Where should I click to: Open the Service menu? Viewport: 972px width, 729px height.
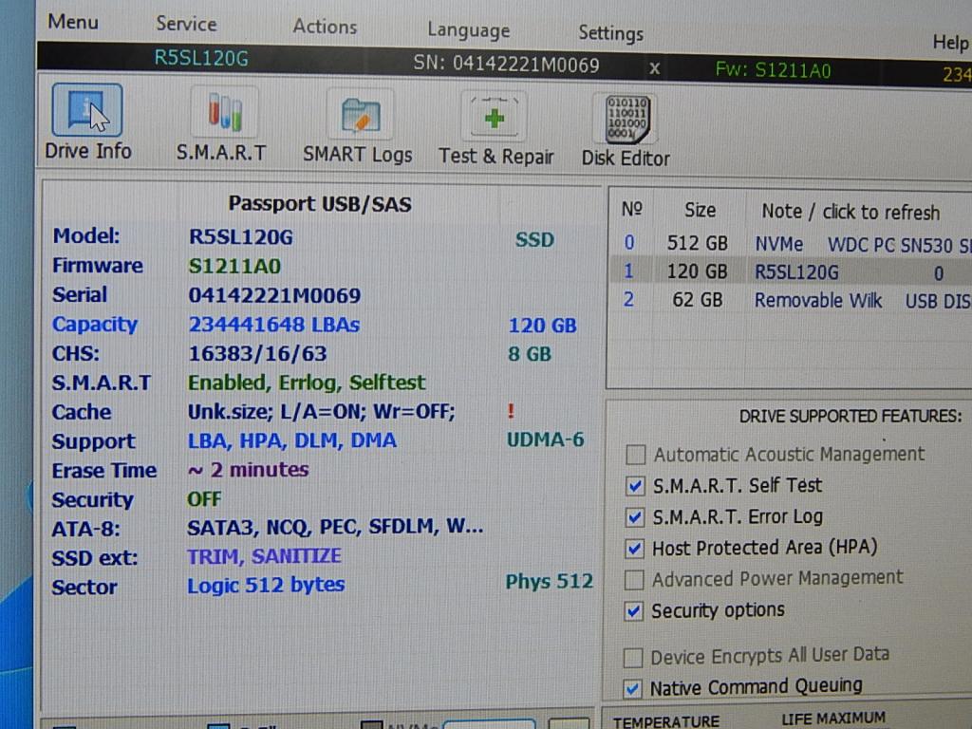tap(187, 24)
